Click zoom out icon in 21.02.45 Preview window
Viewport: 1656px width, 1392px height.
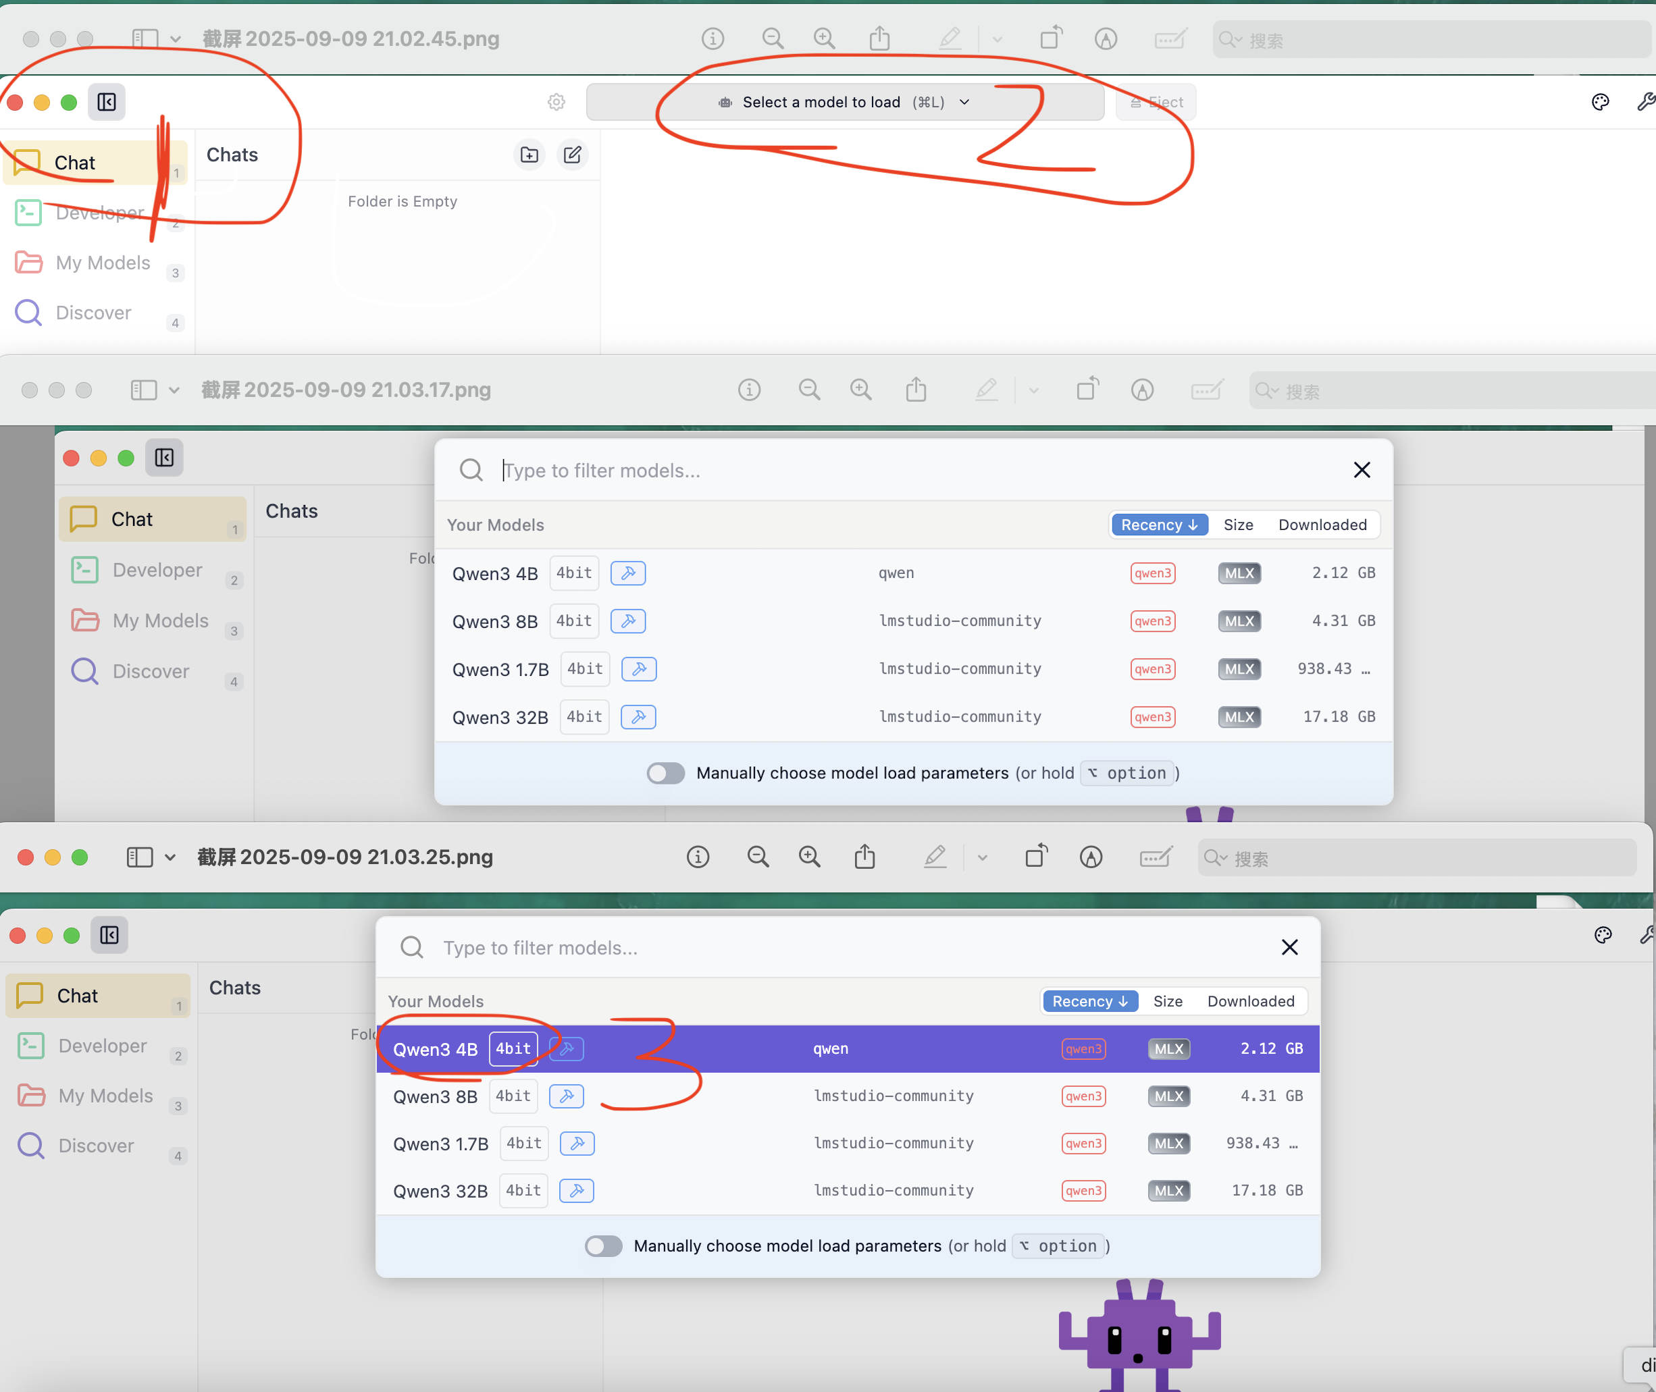[x=773, y=38]
